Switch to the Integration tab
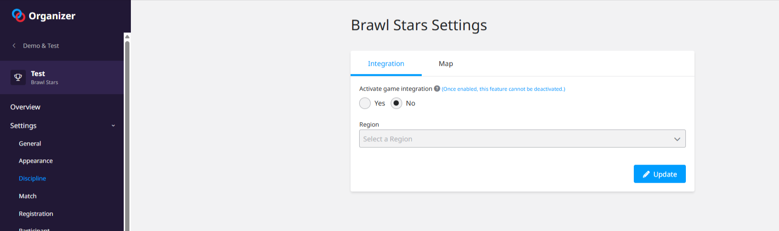Image resolution: width=779 pixels, height=231 pixels. (x=386, y=63)
